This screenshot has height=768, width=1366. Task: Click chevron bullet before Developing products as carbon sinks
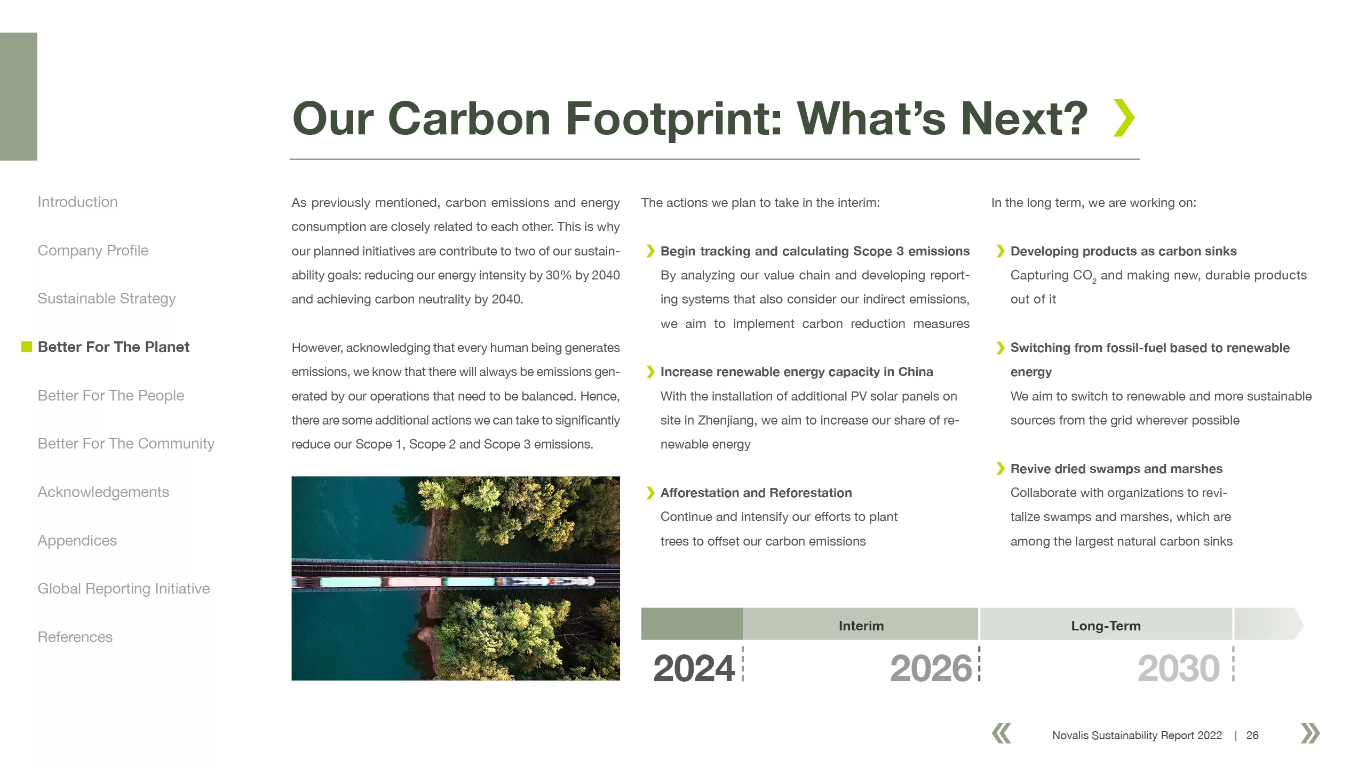coord(1000,251)
